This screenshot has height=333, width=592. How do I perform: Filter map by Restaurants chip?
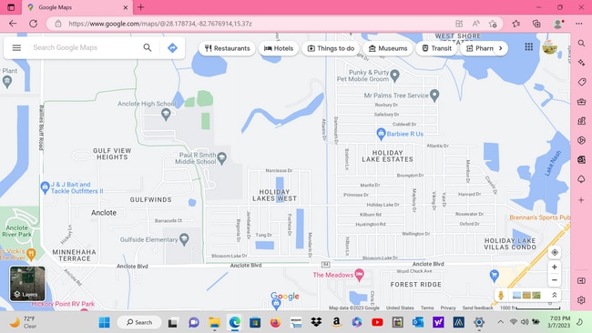(x=227, y=48)
